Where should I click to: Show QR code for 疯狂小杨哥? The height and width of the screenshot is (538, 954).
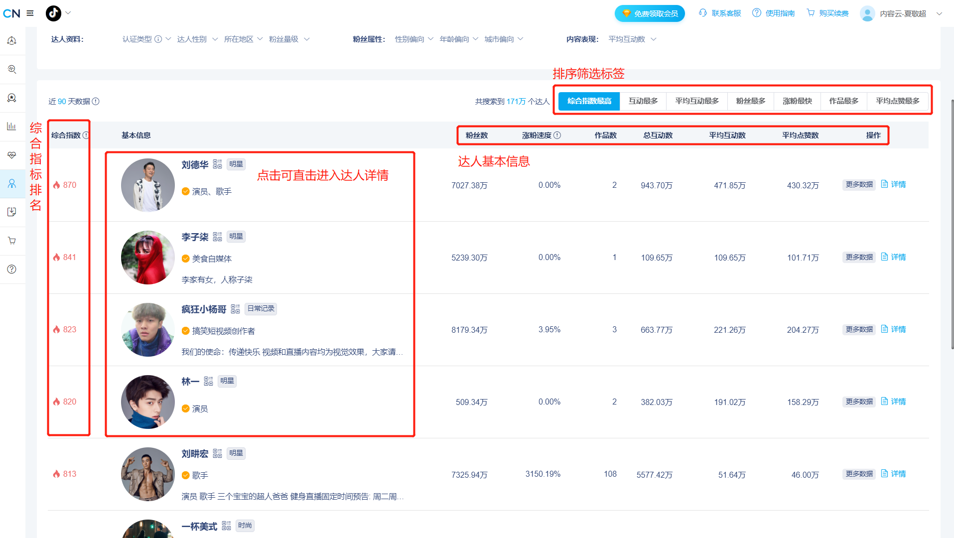pos(235,309)
